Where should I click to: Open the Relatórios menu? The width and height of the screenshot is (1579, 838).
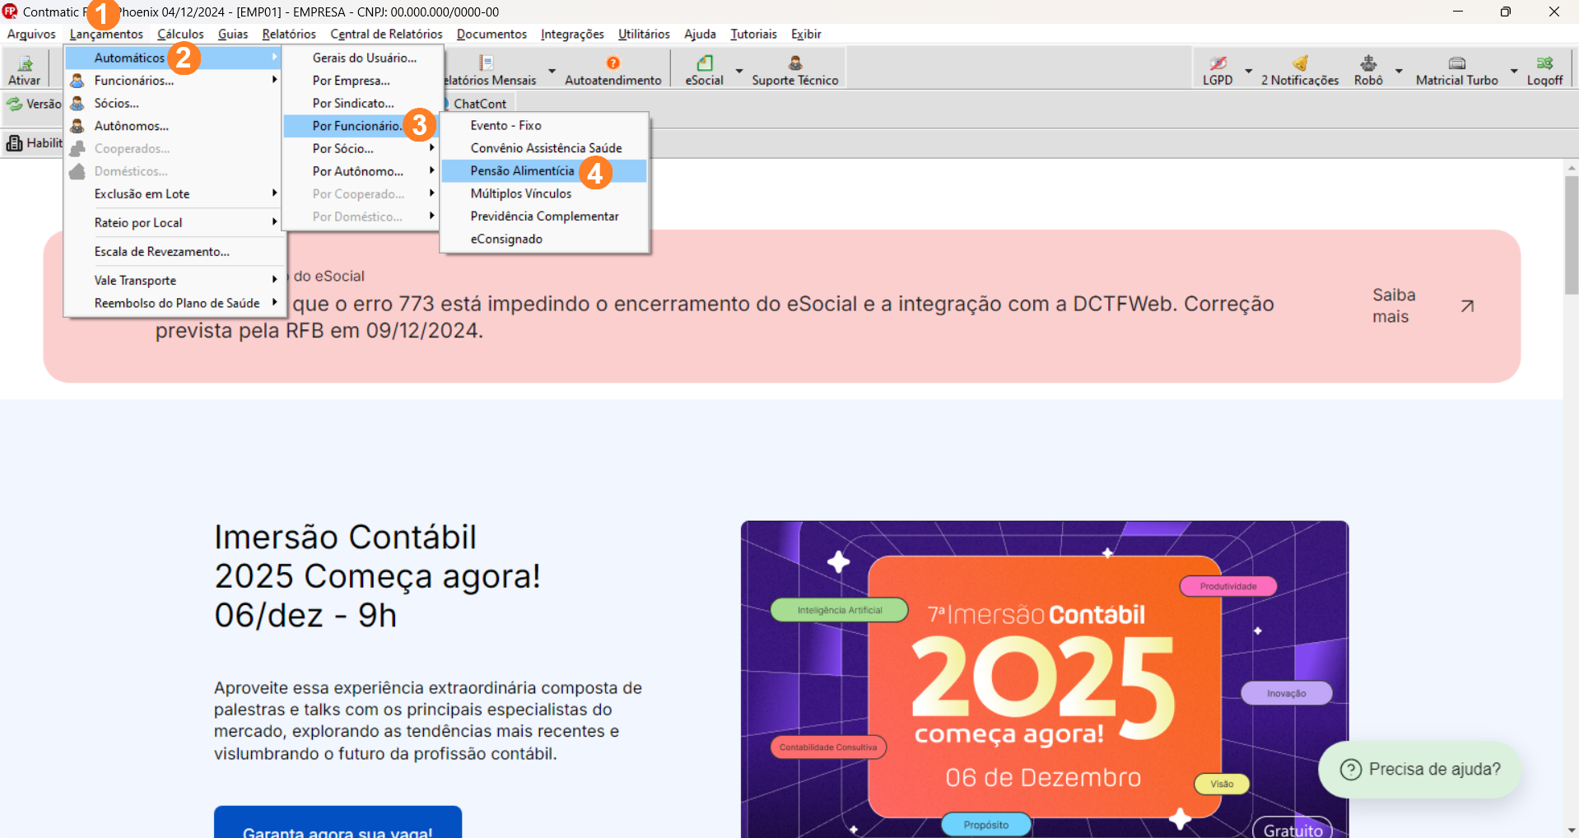[289, 34]
